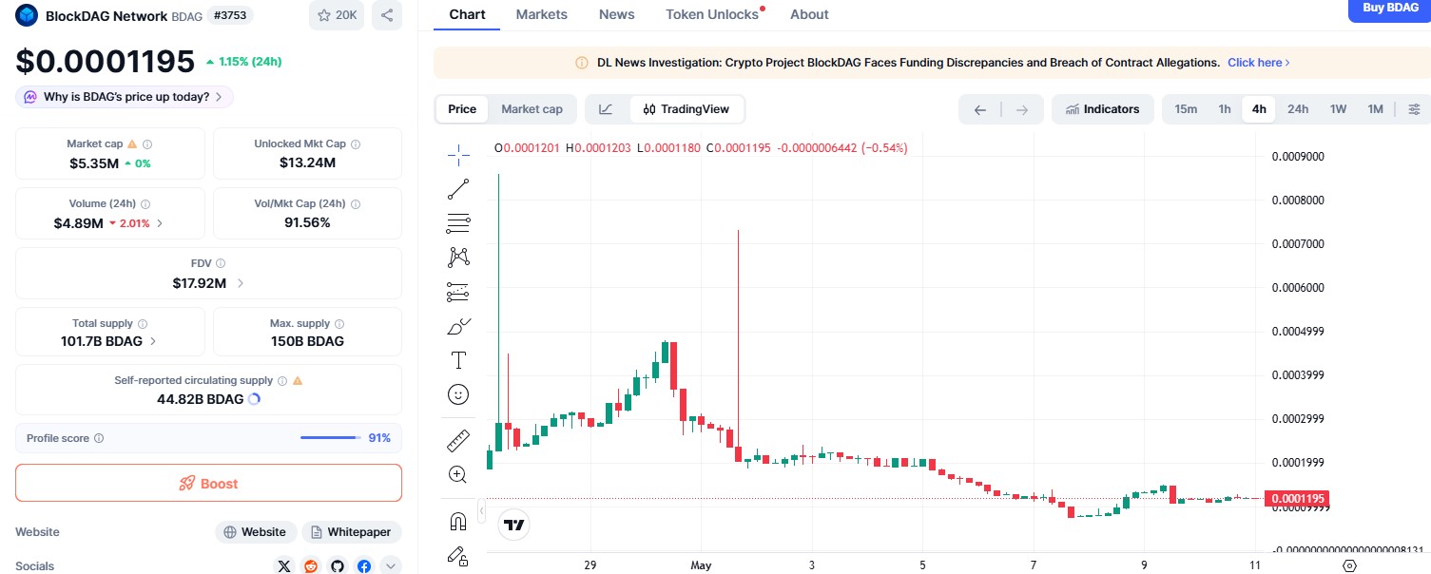Viewport: 1431px width, 574px height.
Task: Click the Profile score progress bar
Action: pyautogui.click(x=331, y=438)
